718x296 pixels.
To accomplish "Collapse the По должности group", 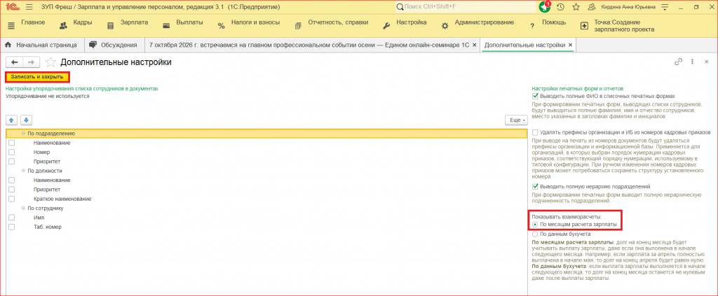I will pyautogui.click(x=23, y=171).
